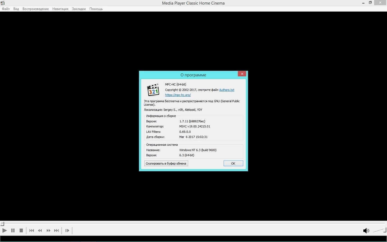Image resolution: width=387 pixels, height=242 pixels.
Task: Start playback with the Play button
Action: point(5,230)
